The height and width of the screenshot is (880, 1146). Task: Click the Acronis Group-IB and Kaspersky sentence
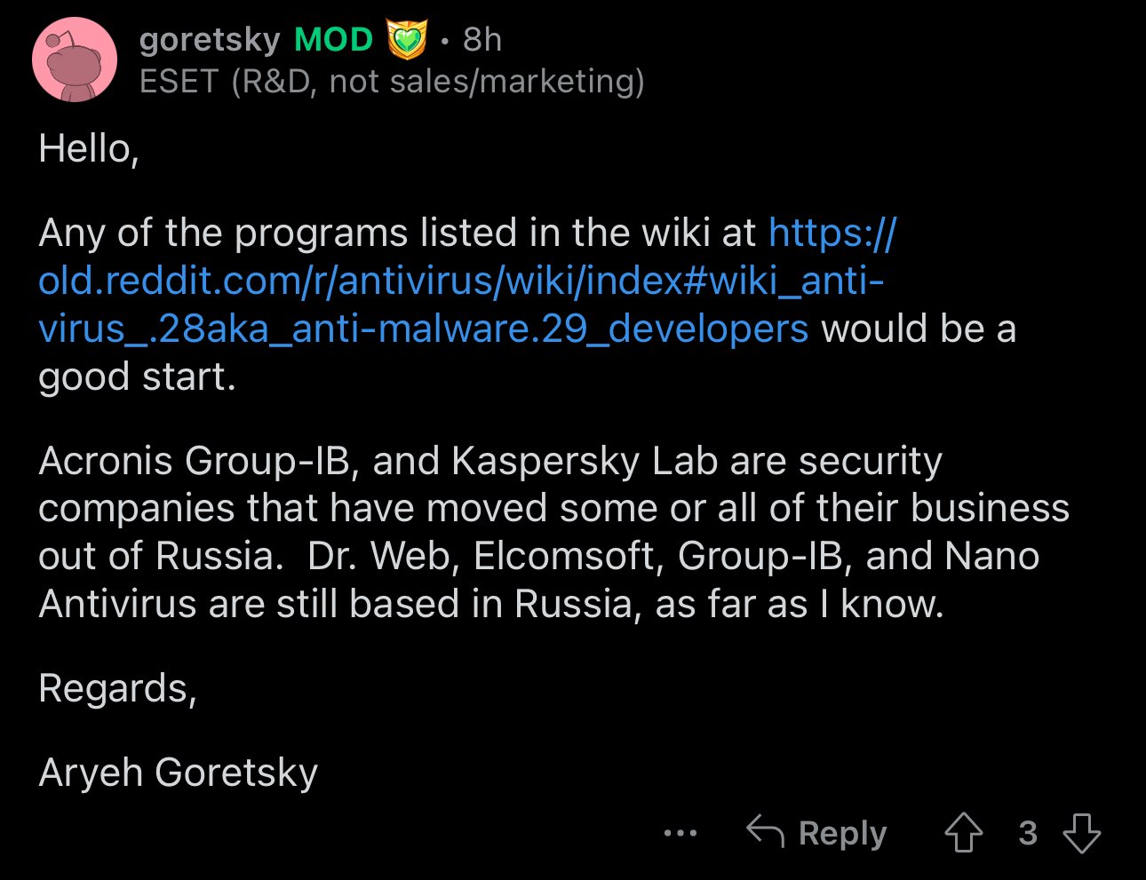point(490,461)
